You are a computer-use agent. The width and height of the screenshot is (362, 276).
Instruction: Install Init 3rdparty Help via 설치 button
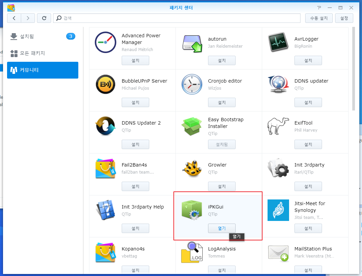pos(135,228)
